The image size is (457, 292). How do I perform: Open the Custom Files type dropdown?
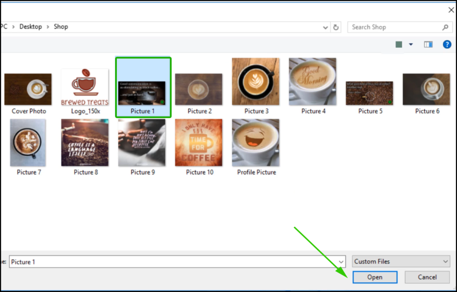coord(401,261)
